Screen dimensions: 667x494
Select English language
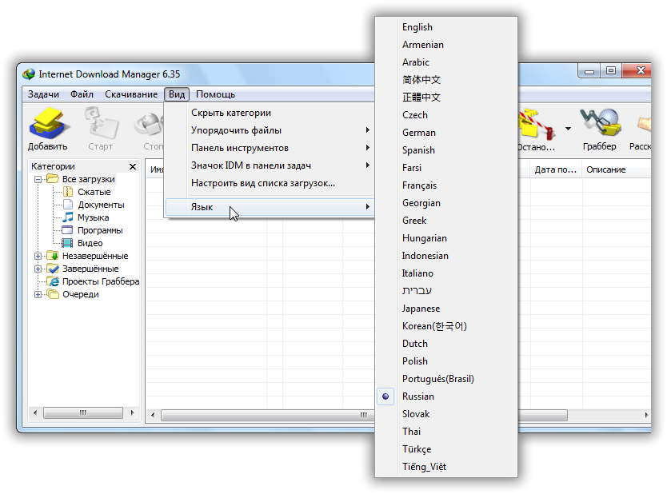tap(446, 27)
